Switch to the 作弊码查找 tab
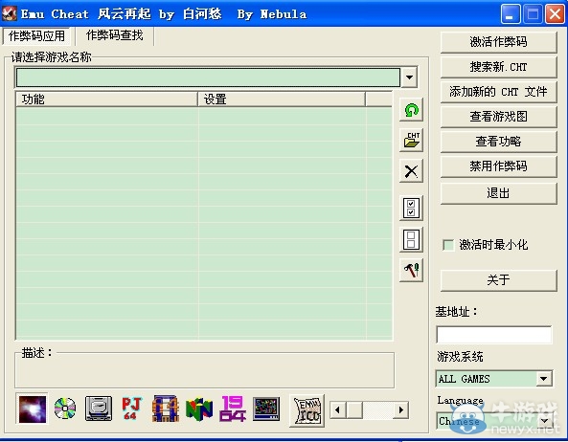This screenshot has height=442, width=568. (x=115, y=35)
